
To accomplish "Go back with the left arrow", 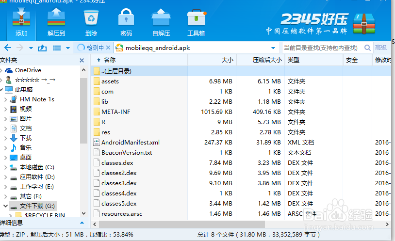I will (x=8, y=48).
